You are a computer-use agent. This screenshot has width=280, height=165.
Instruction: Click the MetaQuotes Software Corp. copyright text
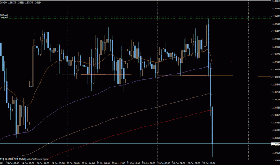[x=24, y=159]
